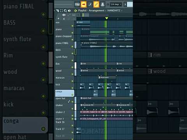Click the HANDHIT2 arrangement name
187x140 pixels.
114,10
